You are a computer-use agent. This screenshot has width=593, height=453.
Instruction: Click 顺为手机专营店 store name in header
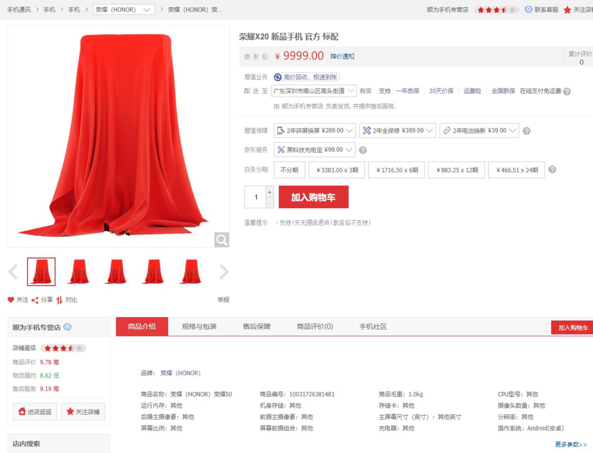click(x=448, y=10)
